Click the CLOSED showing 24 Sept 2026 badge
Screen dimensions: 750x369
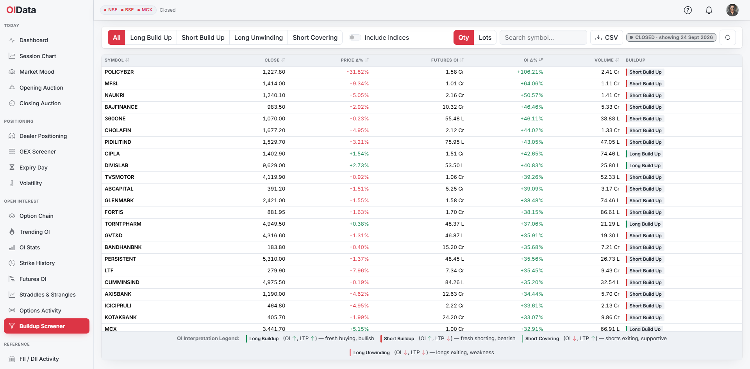click(671, 37)
